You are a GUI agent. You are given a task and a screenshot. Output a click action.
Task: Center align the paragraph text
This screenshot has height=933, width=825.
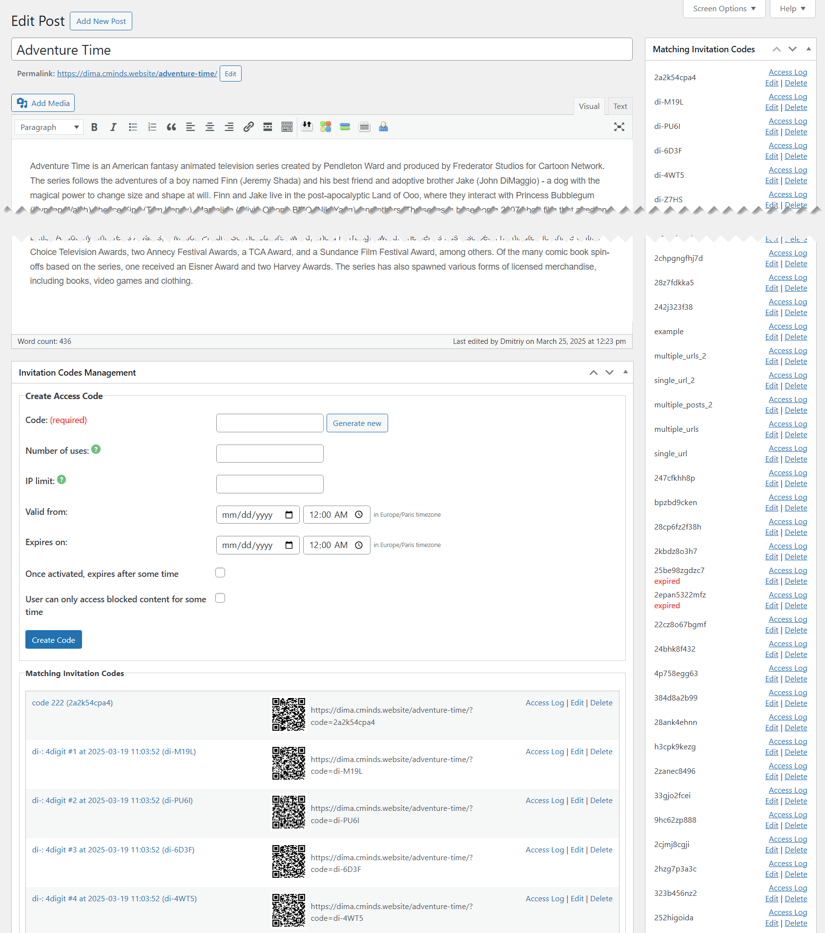point(209,127)
